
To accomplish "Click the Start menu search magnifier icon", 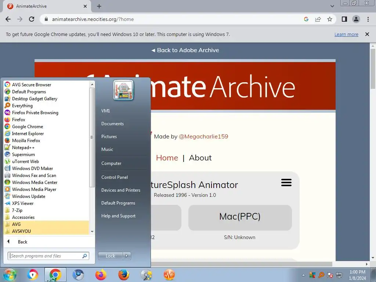I will pos(85,256).
